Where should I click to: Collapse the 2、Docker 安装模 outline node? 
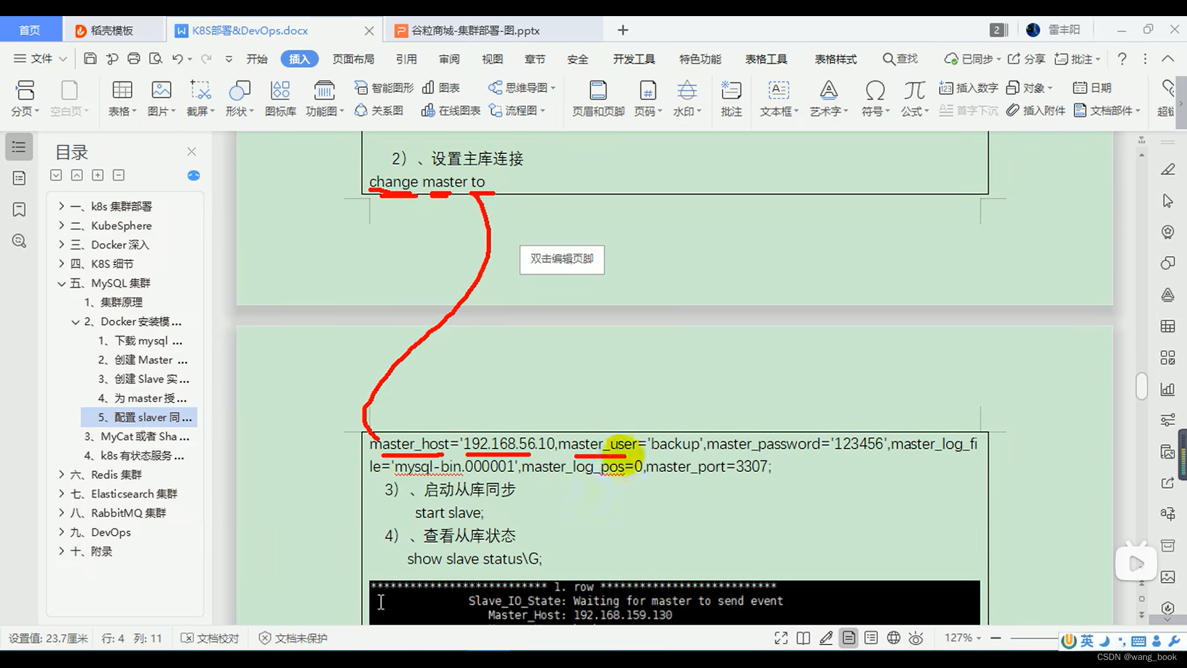click(75, 322)
